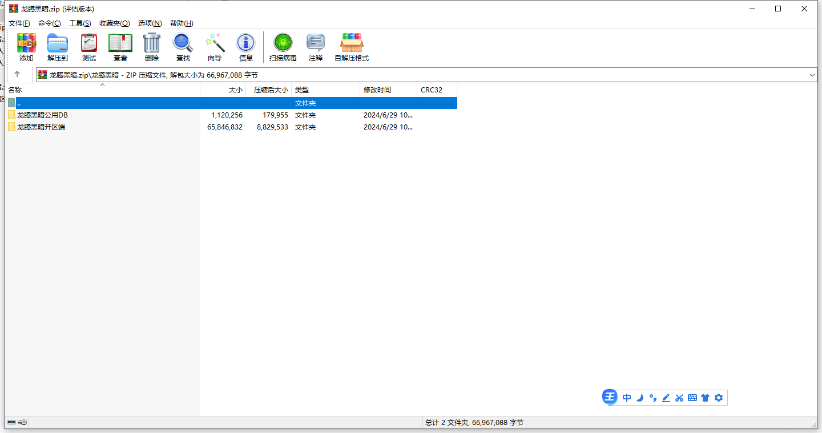Open the 工具(S) menu
Screen dimensions: 822x433
tap(80, 23)
